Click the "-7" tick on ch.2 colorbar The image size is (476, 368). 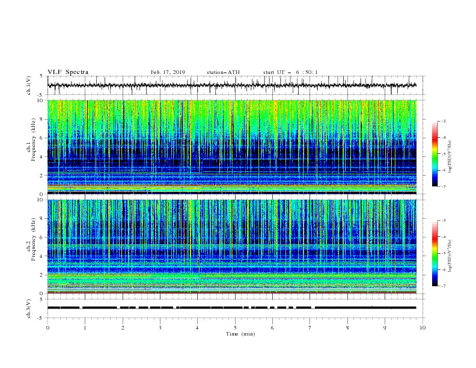(444, 286)
